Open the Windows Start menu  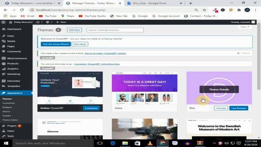pos(6,143)
